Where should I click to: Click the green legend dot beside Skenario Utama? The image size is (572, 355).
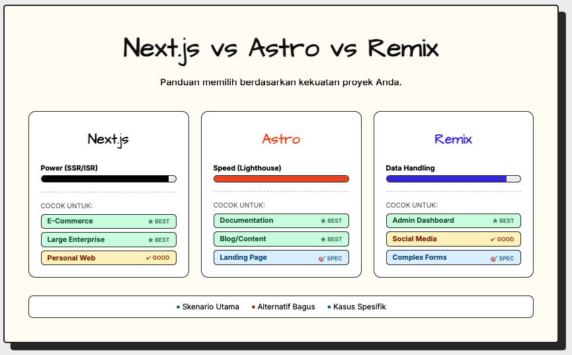coord(178,307)
